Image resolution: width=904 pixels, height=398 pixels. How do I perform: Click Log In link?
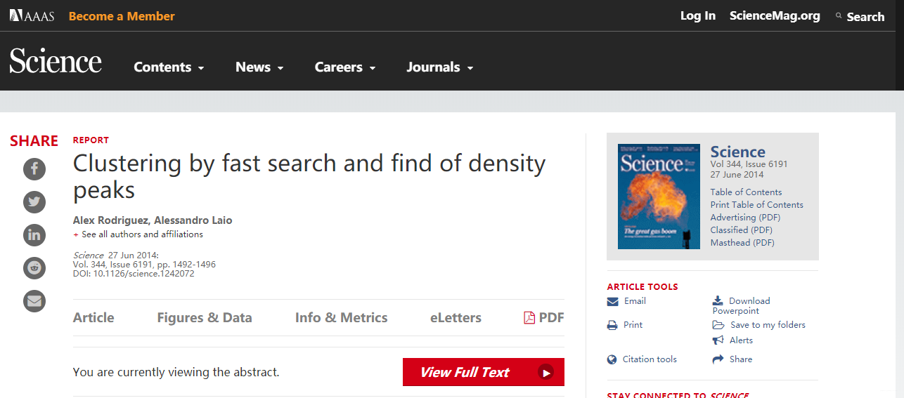(x=698, y=16)
